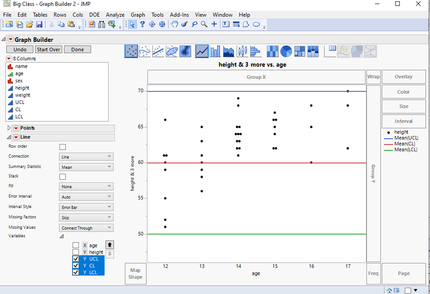The image size is (430, 294).
Task: Uncheck the Y LCL variable checkbox
Action: pos(76,272)
